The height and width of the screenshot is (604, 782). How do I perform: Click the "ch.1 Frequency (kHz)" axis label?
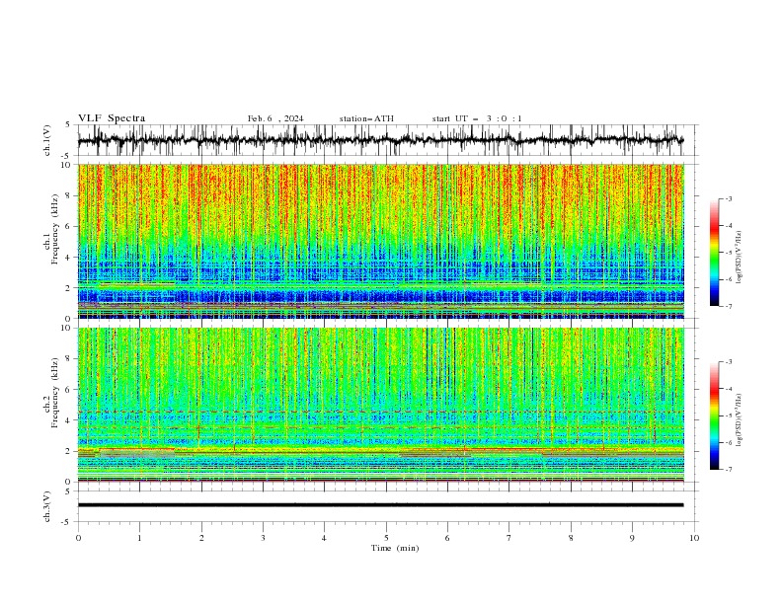tap(50, 229)
